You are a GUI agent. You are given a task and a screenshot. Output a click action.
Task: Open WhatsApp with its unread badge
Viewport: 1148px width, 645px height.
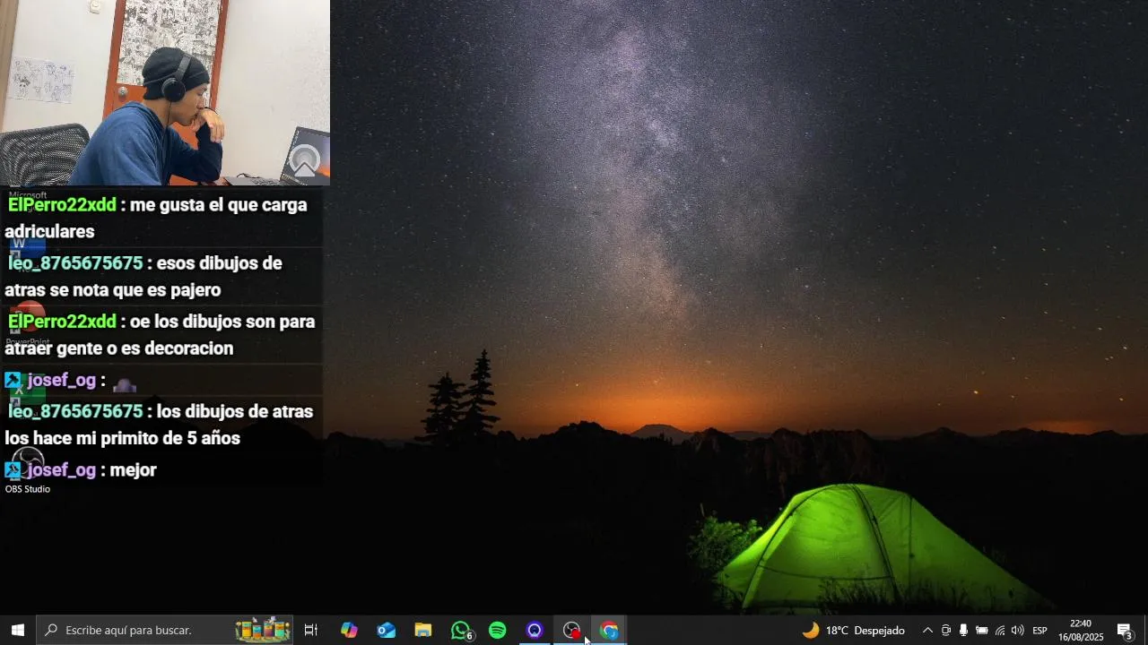click(x=461, y=630)
